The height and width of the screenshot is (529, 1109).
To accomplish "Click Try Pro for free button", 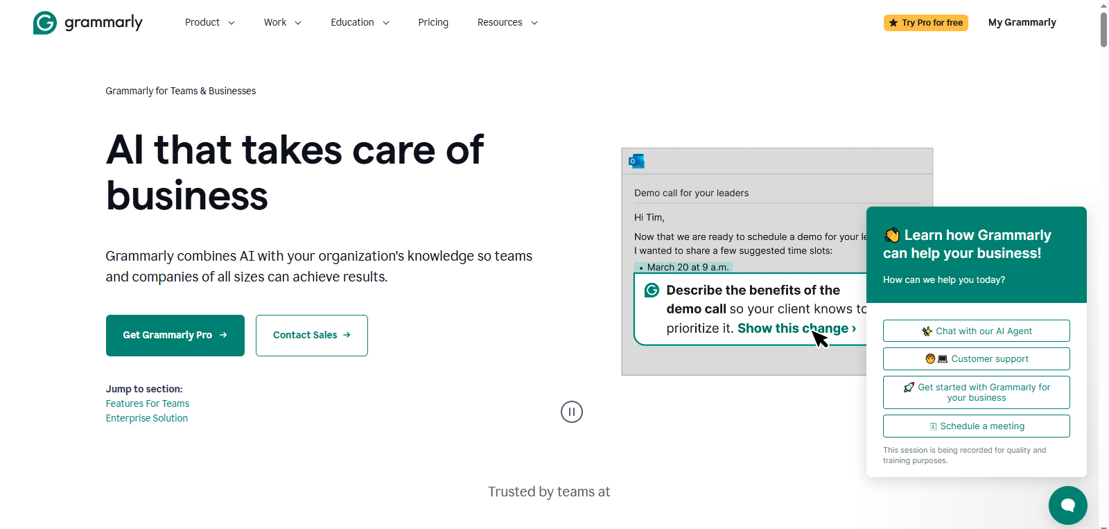I will (x=926, y=23).
